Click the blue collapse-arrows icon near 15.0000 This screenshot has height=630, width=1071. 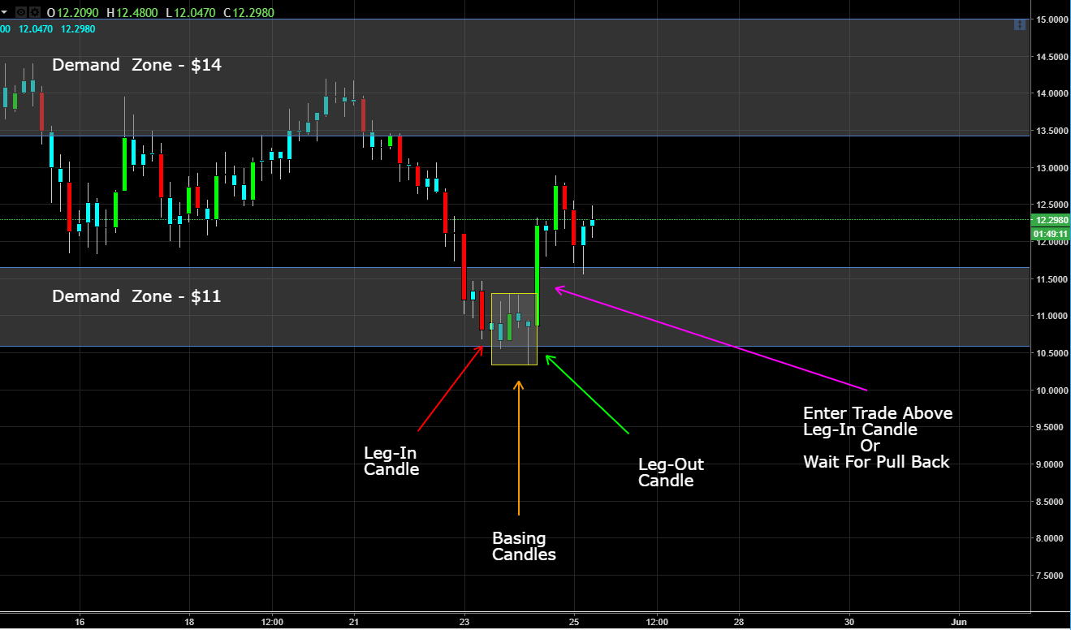pyautogui.click(x=1019, y=25)
